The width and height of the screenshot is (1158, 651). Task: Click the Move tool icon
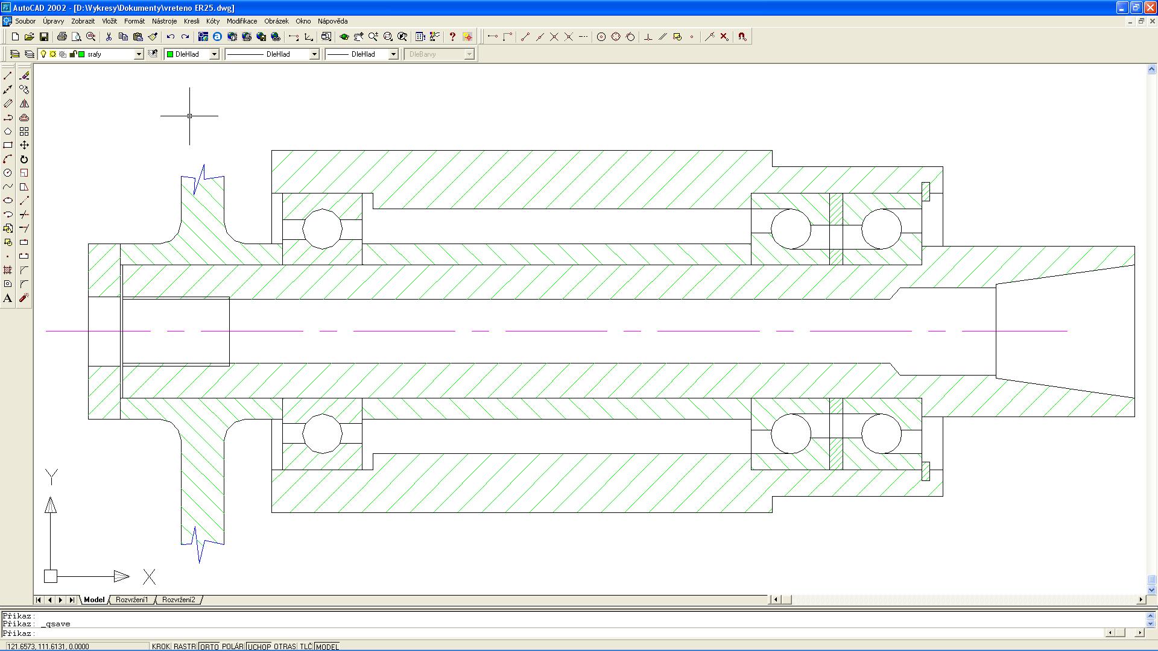[24, 145]
